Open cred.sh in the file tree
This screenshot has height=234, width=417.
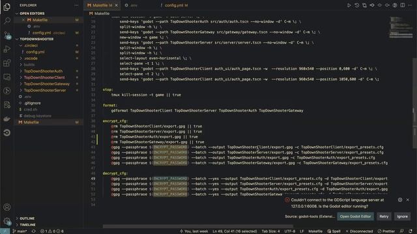pyautogui.click(x=31, y=109)
